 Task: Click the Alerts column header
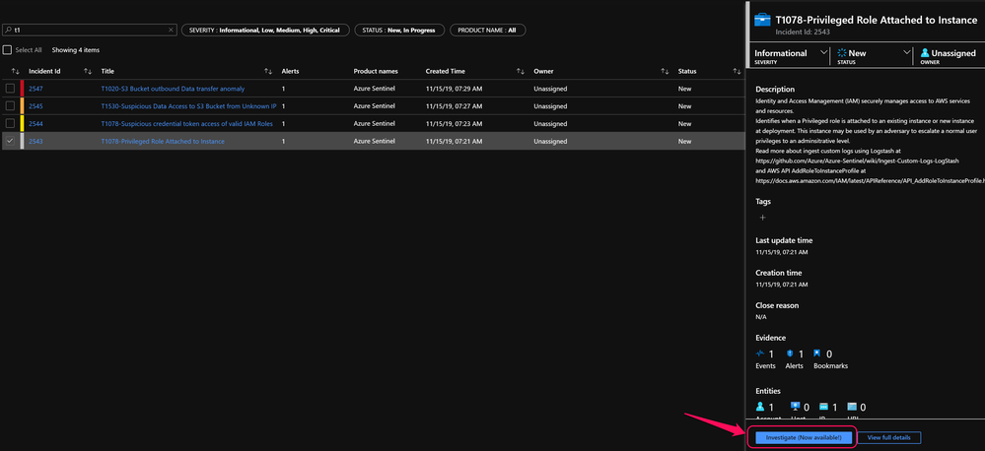coord(290,72)
